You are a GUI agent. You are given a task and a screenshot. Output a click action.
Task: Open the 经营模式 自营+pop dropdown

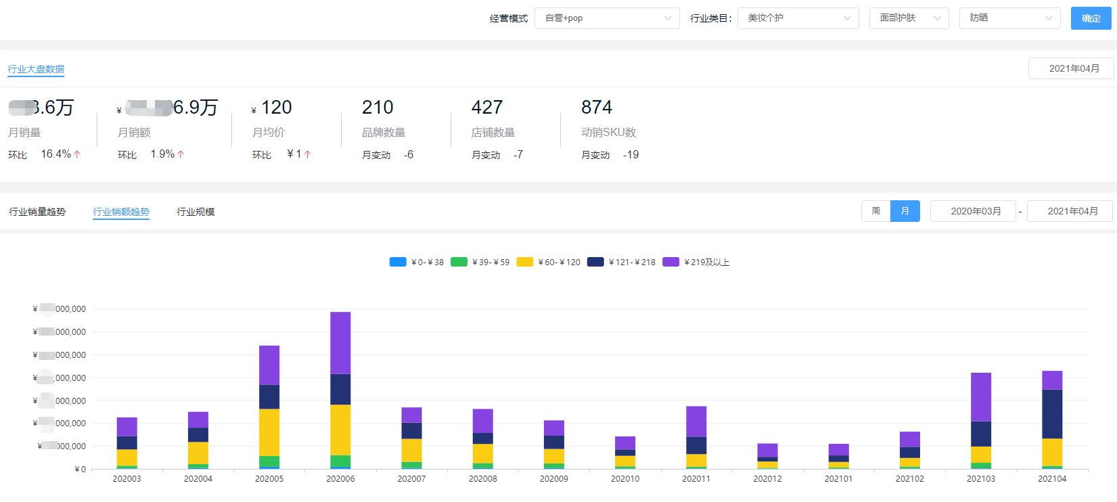point(606,18)
